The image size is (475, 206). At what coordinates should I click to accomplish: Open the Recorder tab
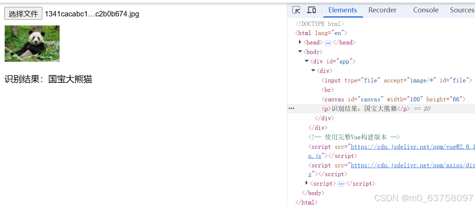(x=382, y=10)
